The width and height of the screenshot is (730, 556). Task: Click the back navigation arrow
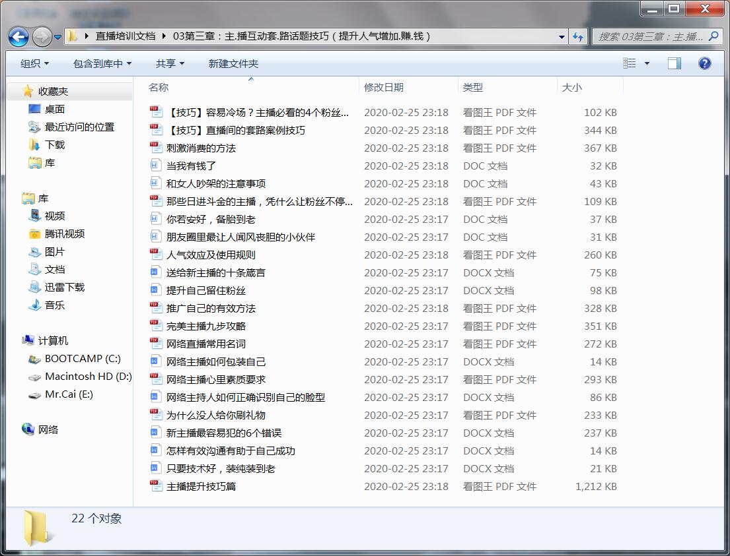[18, 38]
